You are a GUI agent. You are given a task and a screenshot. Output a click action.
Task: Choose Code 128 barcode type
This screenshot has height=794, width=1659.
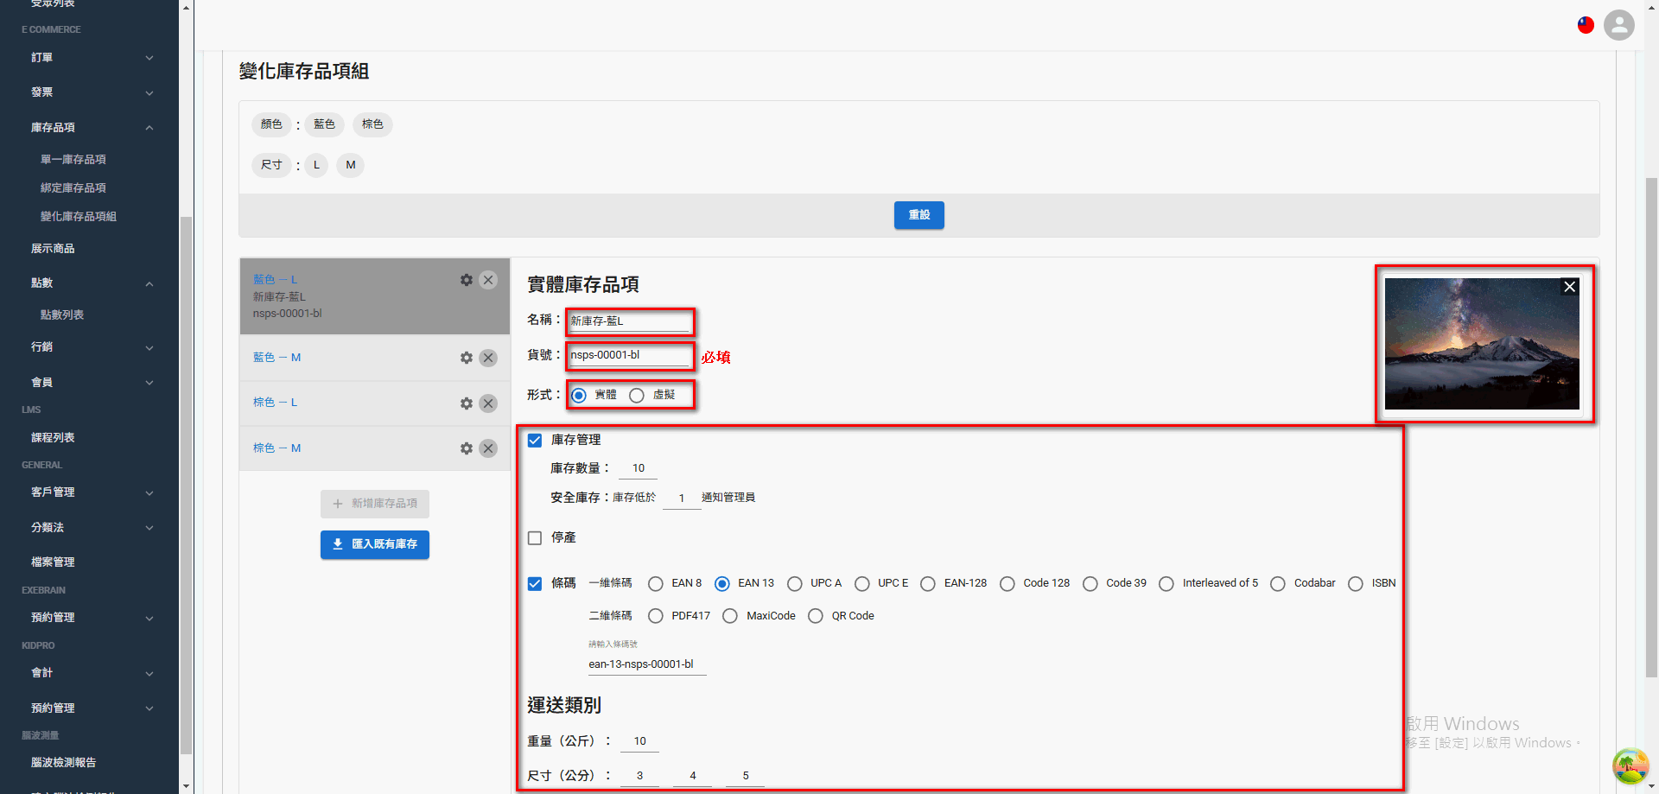(1007, 584)
